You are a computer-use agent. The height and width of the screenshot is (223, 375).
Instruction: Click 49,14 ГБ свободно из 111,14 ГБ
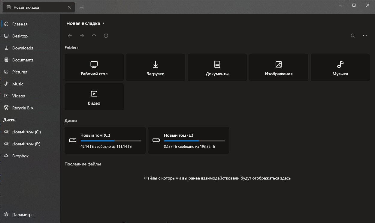tap(106, 147)
